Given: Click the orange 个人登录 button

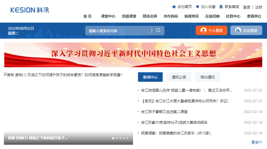Looking at the screenshot, I should pos(212,30).
